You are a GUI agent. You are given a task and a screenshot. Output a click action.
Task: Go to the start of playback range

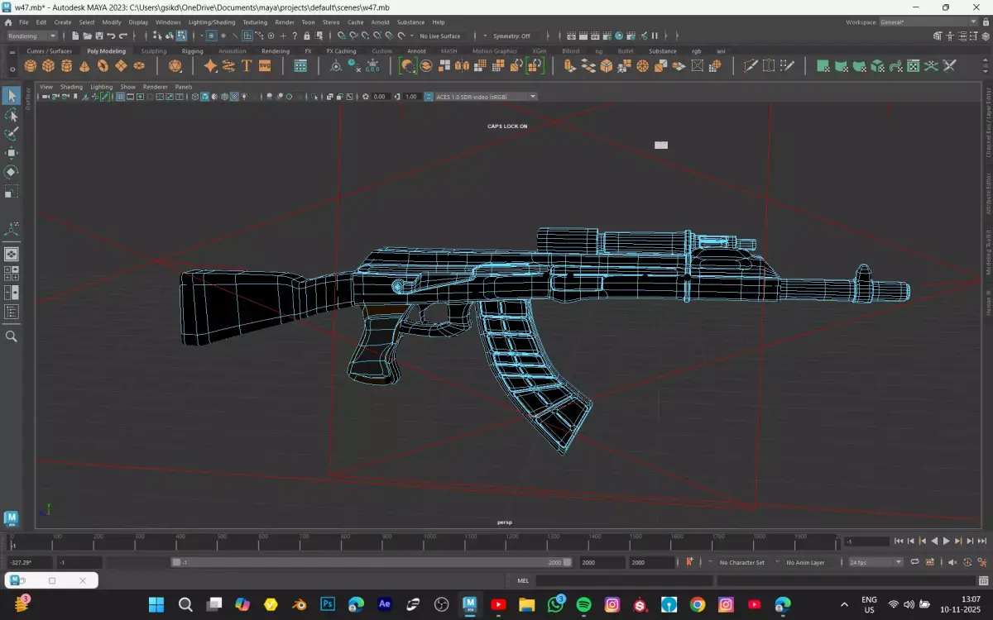(899, 541)
